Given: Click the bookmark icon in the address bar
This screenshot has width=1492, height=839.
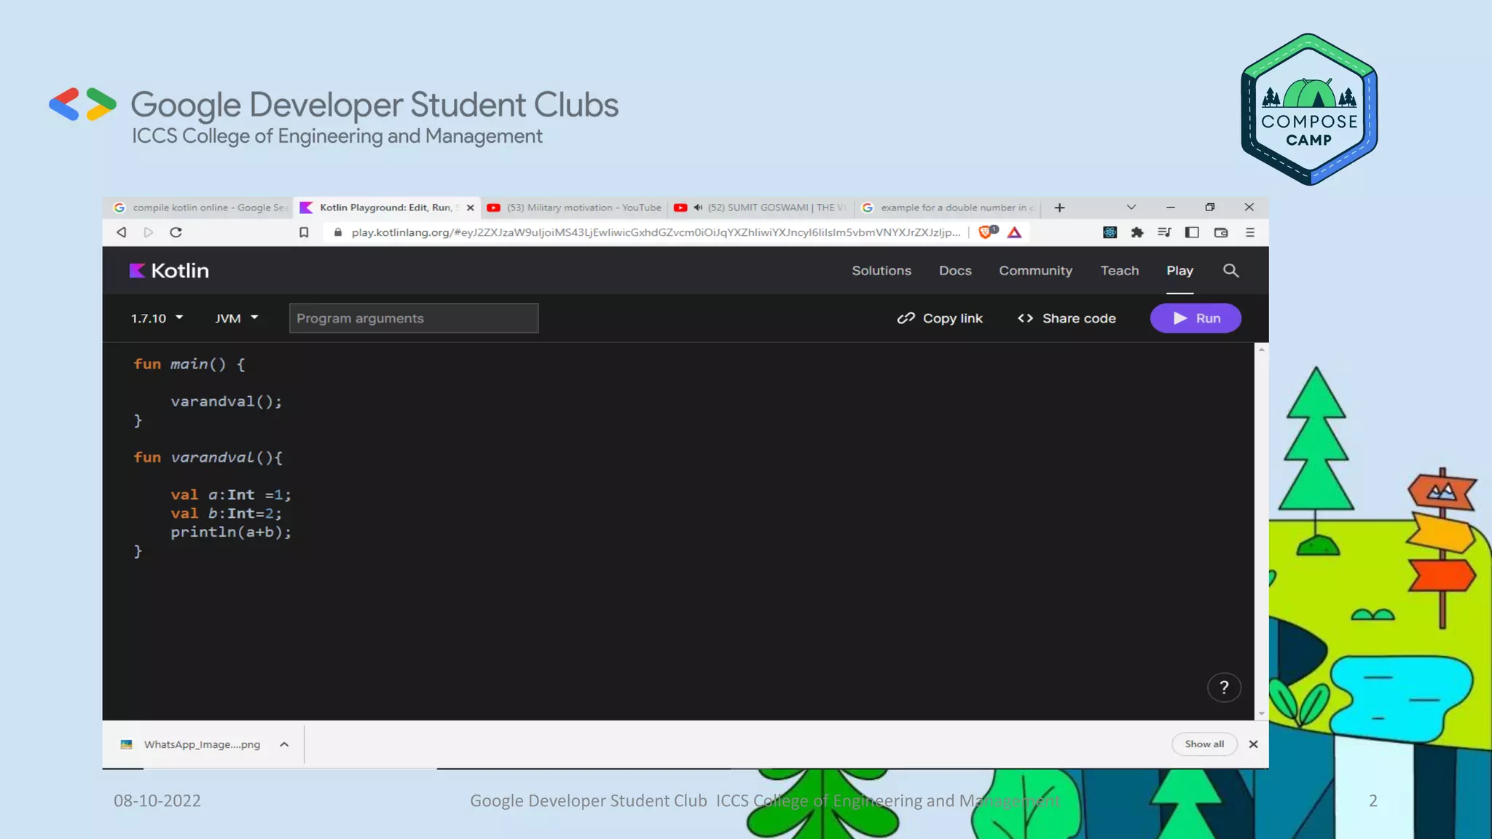Looking at the screenshot, I should pyautogui.click(x=304, y=232).
